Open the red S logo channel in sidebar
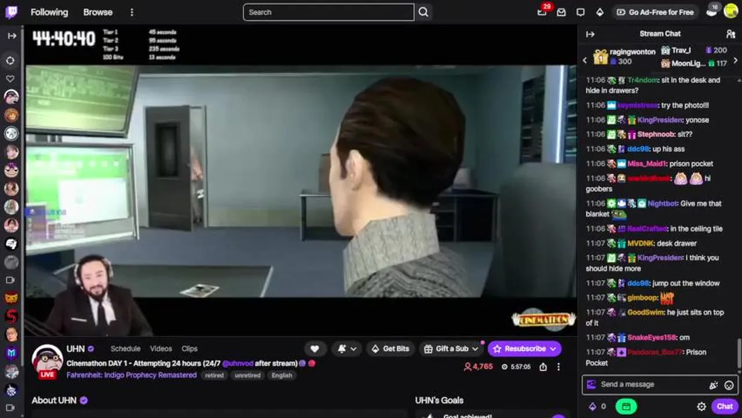Image resolution: width=742 pixels, height=418 pixels. coord(11,316)
